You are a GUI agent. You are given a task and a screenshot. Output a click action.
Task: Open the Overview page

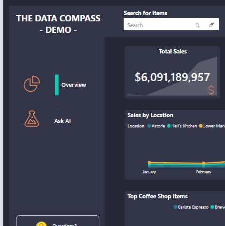tap(73, 85)
